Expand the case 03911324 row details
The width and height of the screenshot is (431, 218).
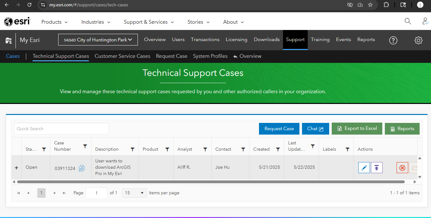click(16, 167)
